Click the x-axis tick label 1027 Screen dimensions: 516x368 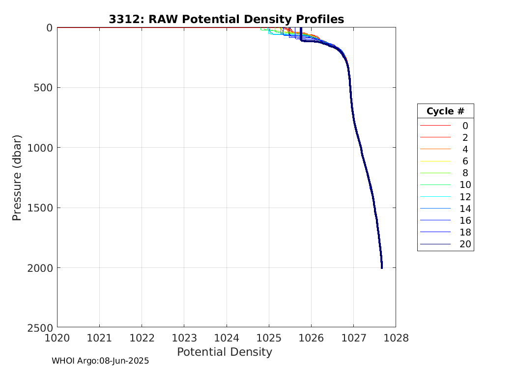point(353,338)
